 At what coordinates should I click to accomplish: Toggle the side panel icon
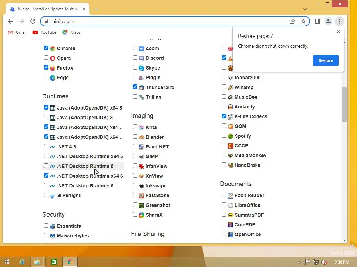coord(317,21)
